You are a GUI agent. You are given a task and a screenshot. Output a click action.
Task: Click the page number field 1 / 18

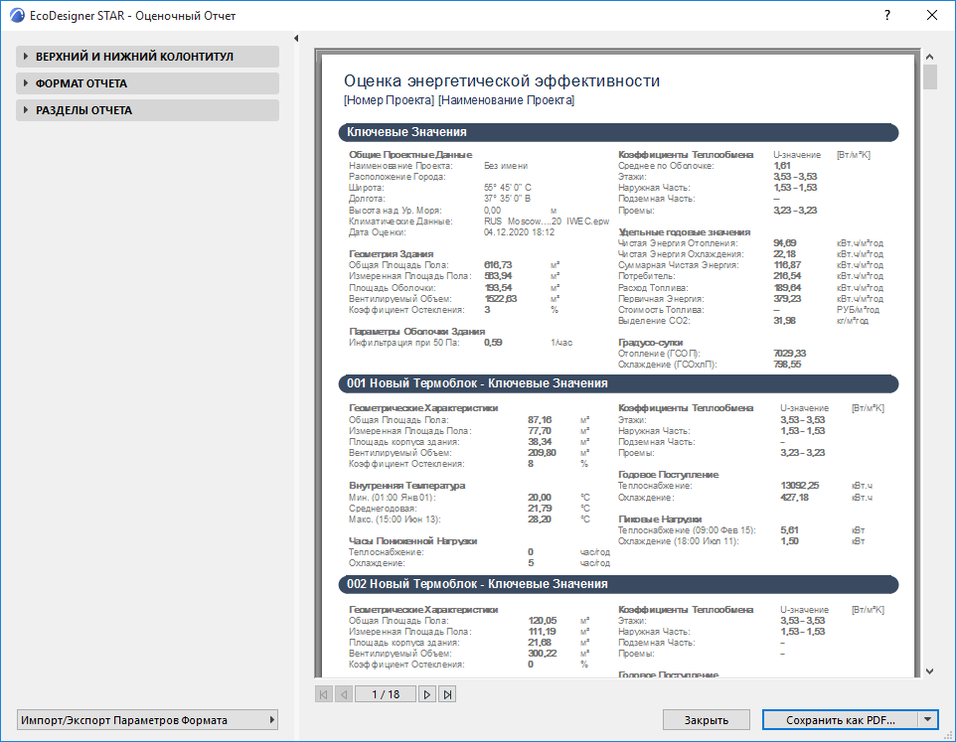click(x=386, y=694)
